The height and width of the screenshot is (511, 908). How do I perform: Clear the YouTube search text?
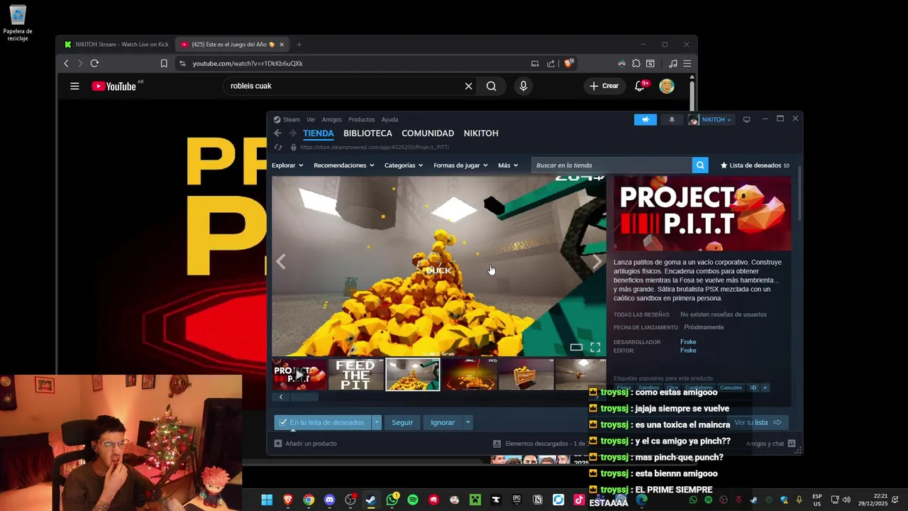click(468, 86)
